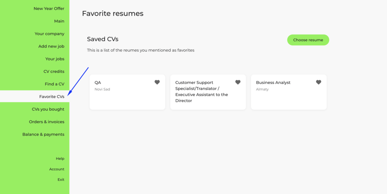
Task: Unfavorite the QA resume heart icon
Action: pyautogui.click(x=157, y=82)
